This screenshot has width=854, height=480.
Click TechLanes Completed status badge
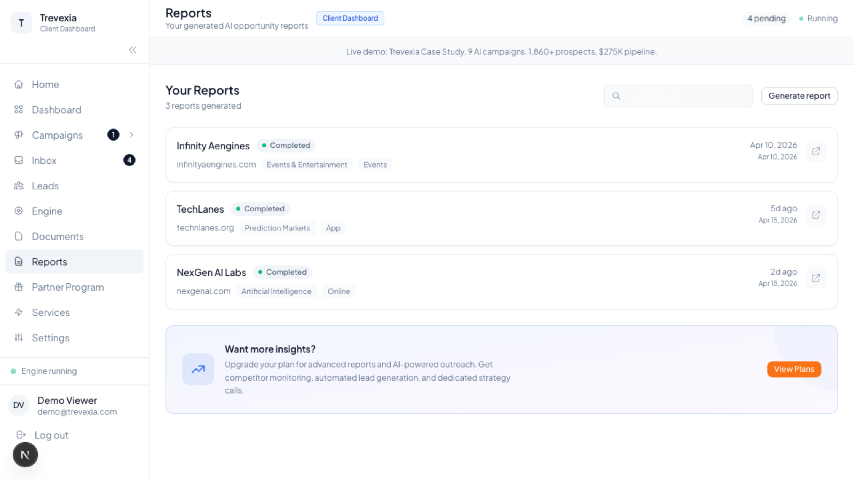pos(260,209)
